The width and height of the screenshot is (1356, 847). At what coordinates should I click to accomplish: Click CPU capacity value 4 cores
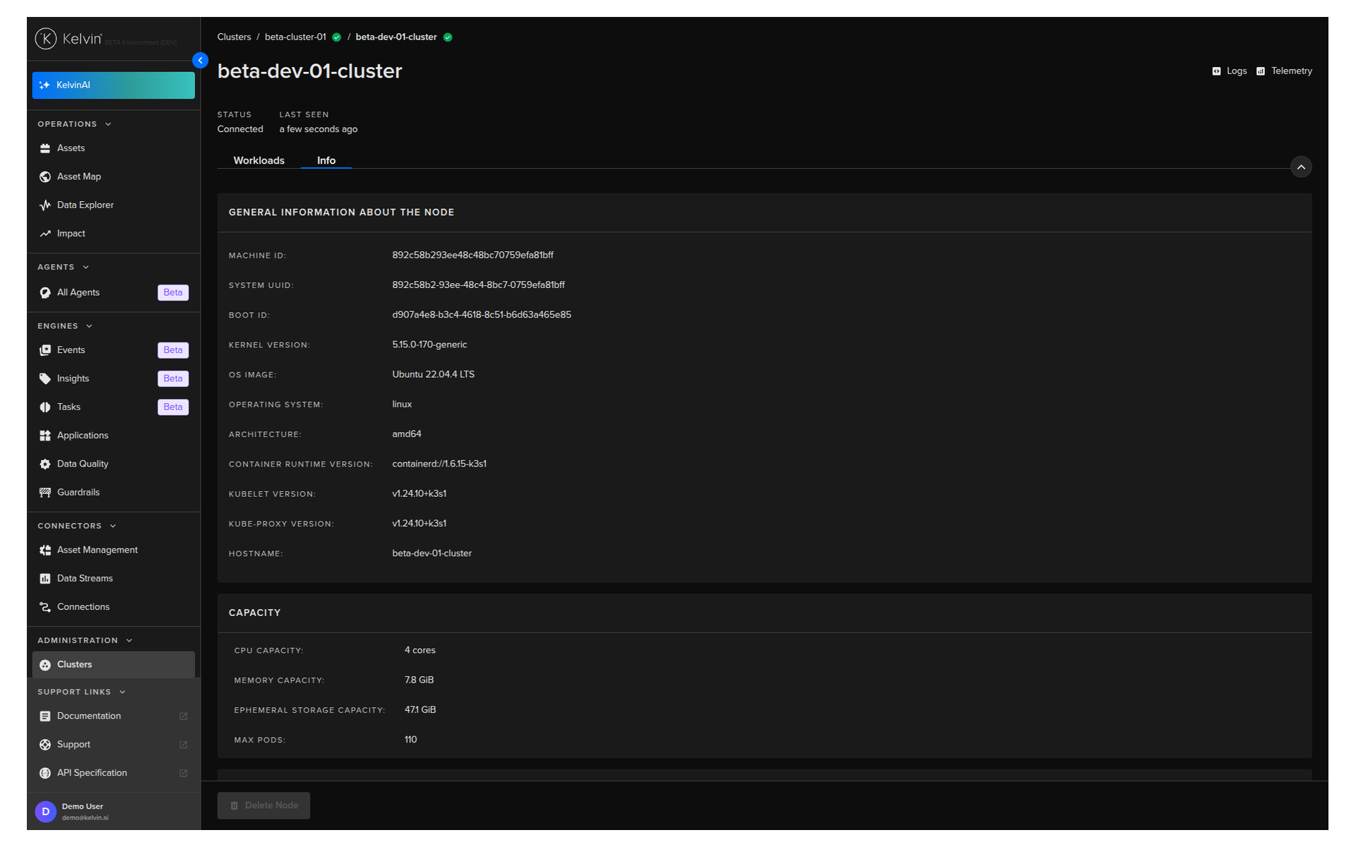(420, 650)
